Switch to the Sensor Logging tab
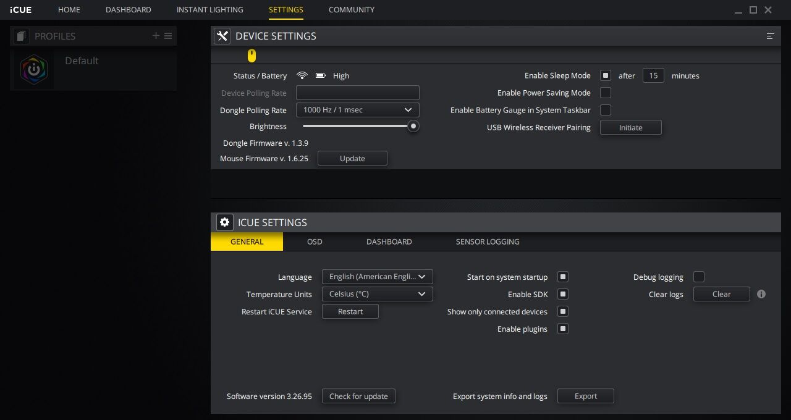Viewport: 791px width, 420px height. [488, 241]
